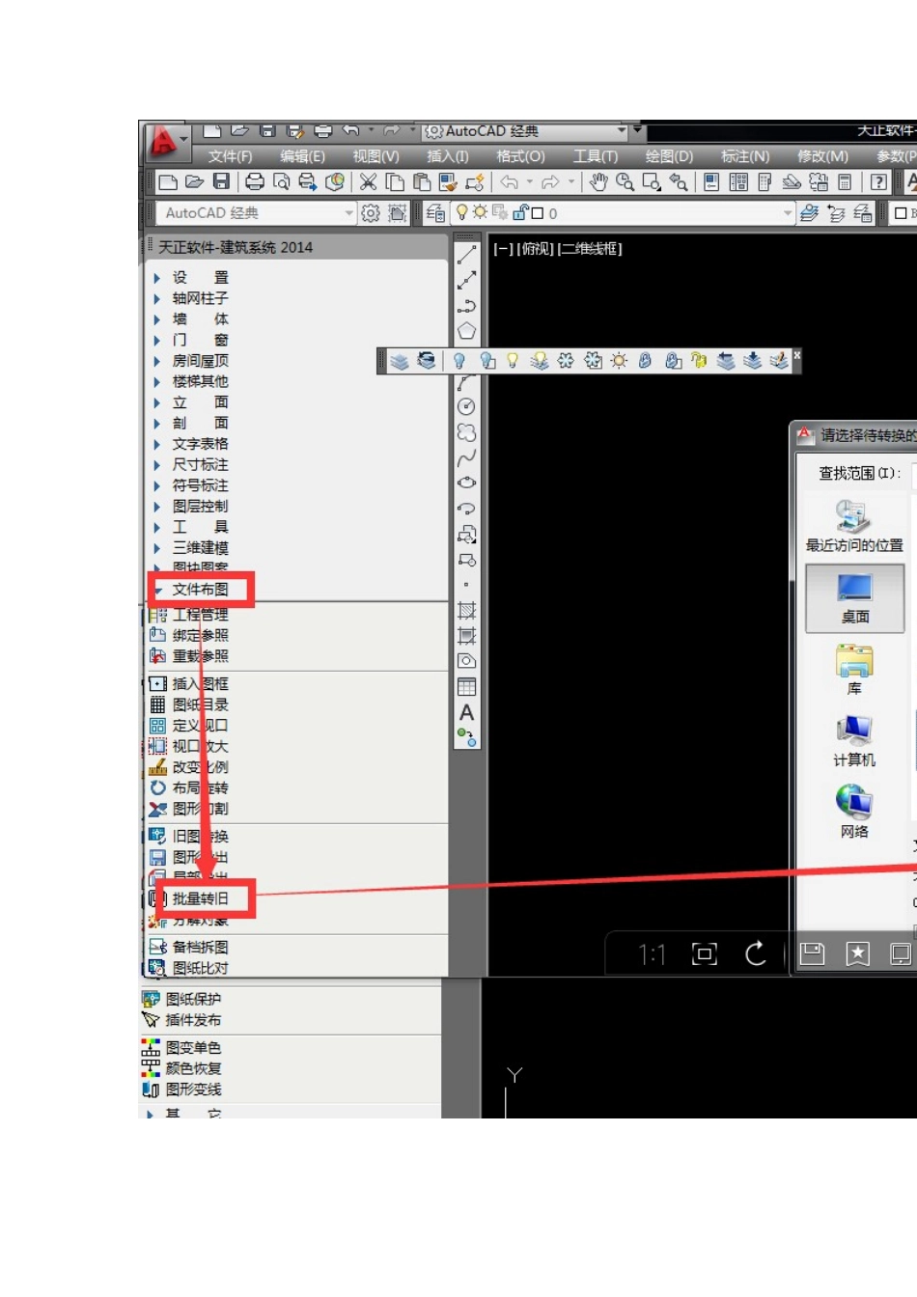Select the Pan hand tool
This screenshot has width=917, height=1297.
click(x=599, y=182)
